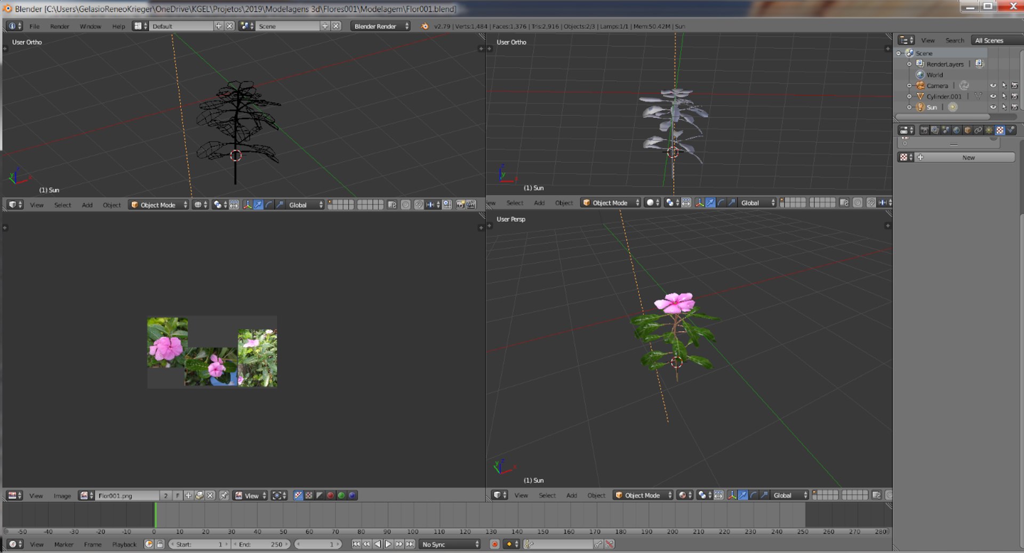Toggle visibility eye of Cylinder.001 in outliner

coord(993,96)
